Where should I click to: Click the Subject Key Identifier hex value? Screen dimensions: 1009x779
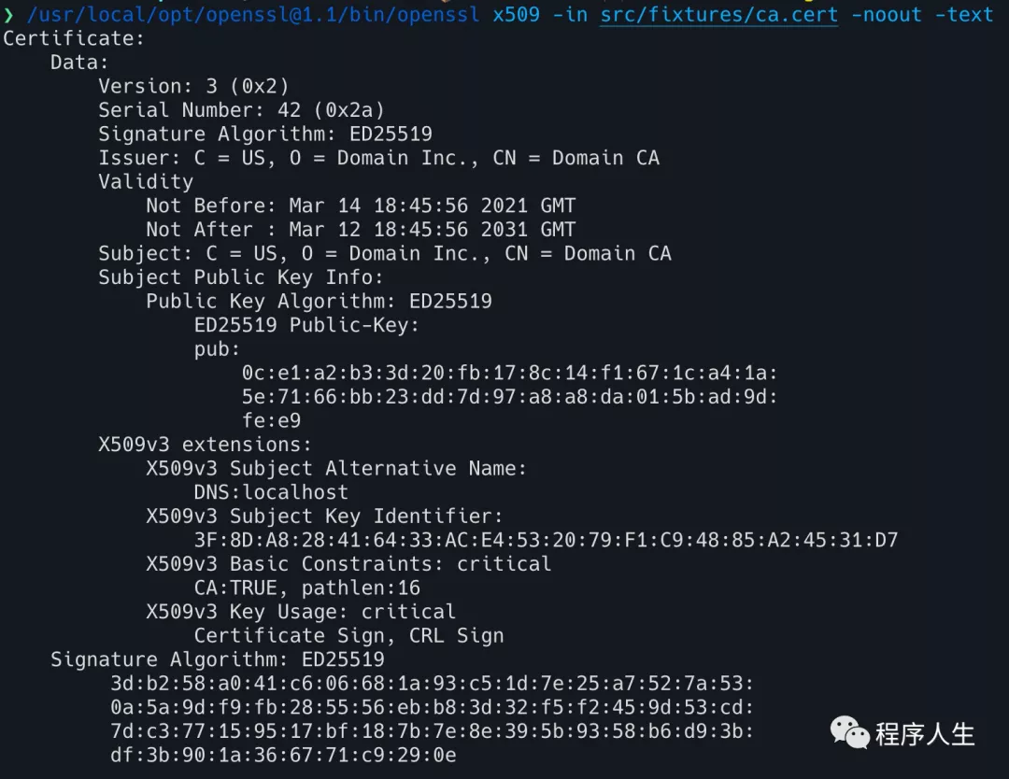coord(546,540)
